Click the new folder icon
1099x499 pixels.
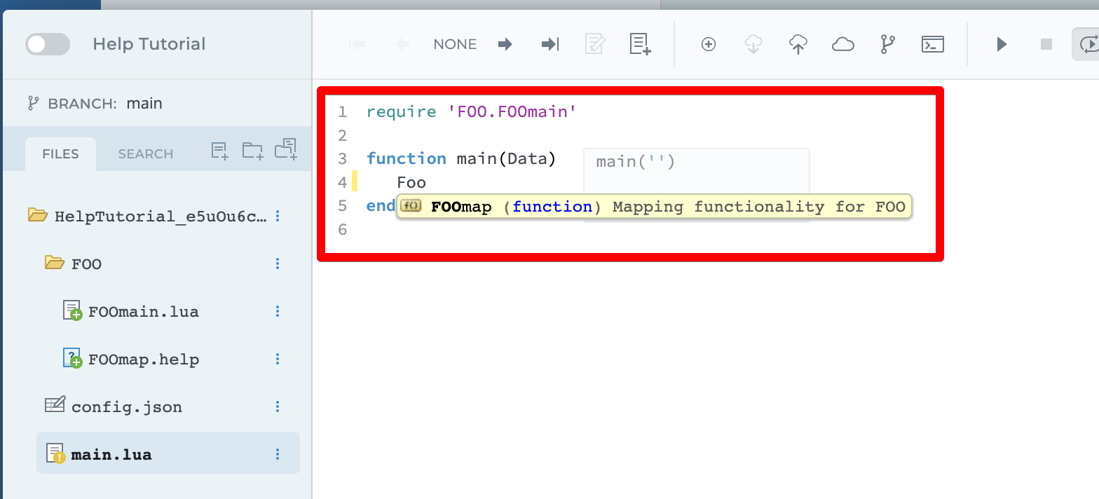pos(252,150)
